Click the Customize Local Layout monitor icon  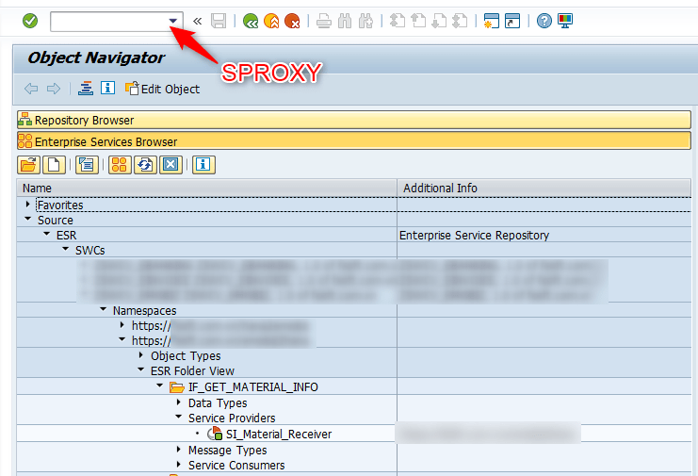(x=565, y=20)
